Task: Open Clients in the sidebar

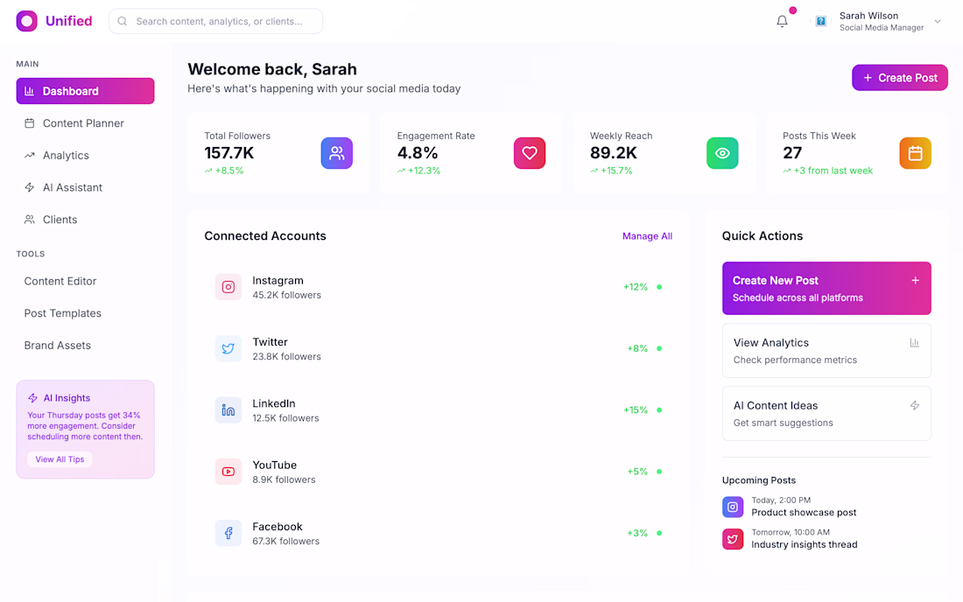Action: point(85,220)
